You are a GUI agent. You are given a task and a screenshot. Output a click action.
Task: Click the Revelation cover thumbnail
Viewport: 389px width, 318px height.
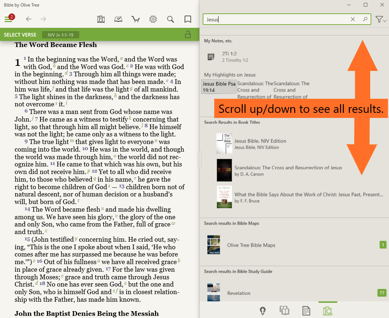213,292
